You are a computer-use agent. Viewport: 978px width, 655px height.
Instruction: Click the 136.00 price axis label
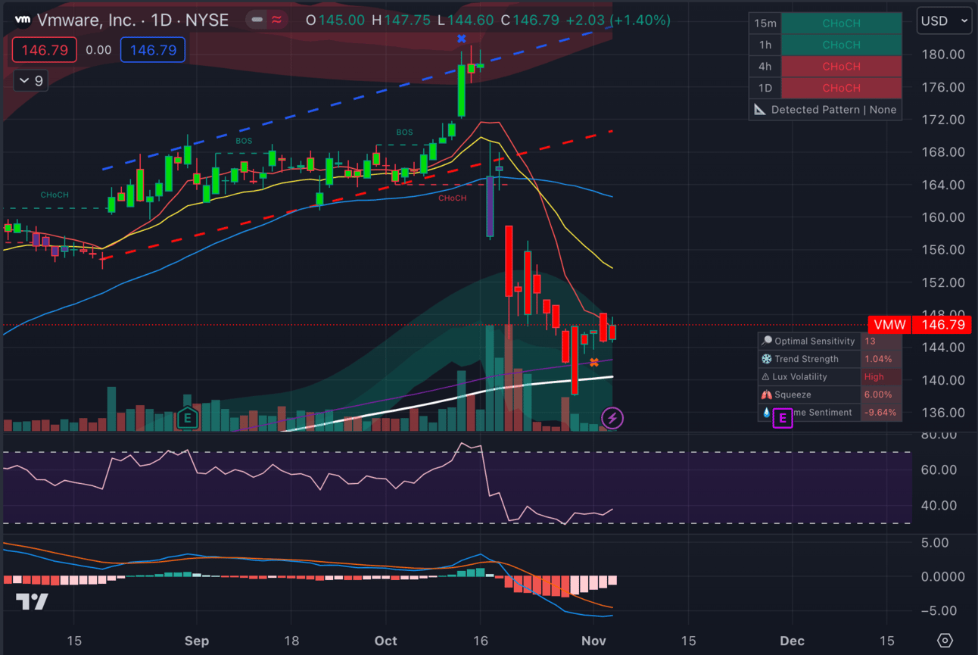(x=943, y=413)
